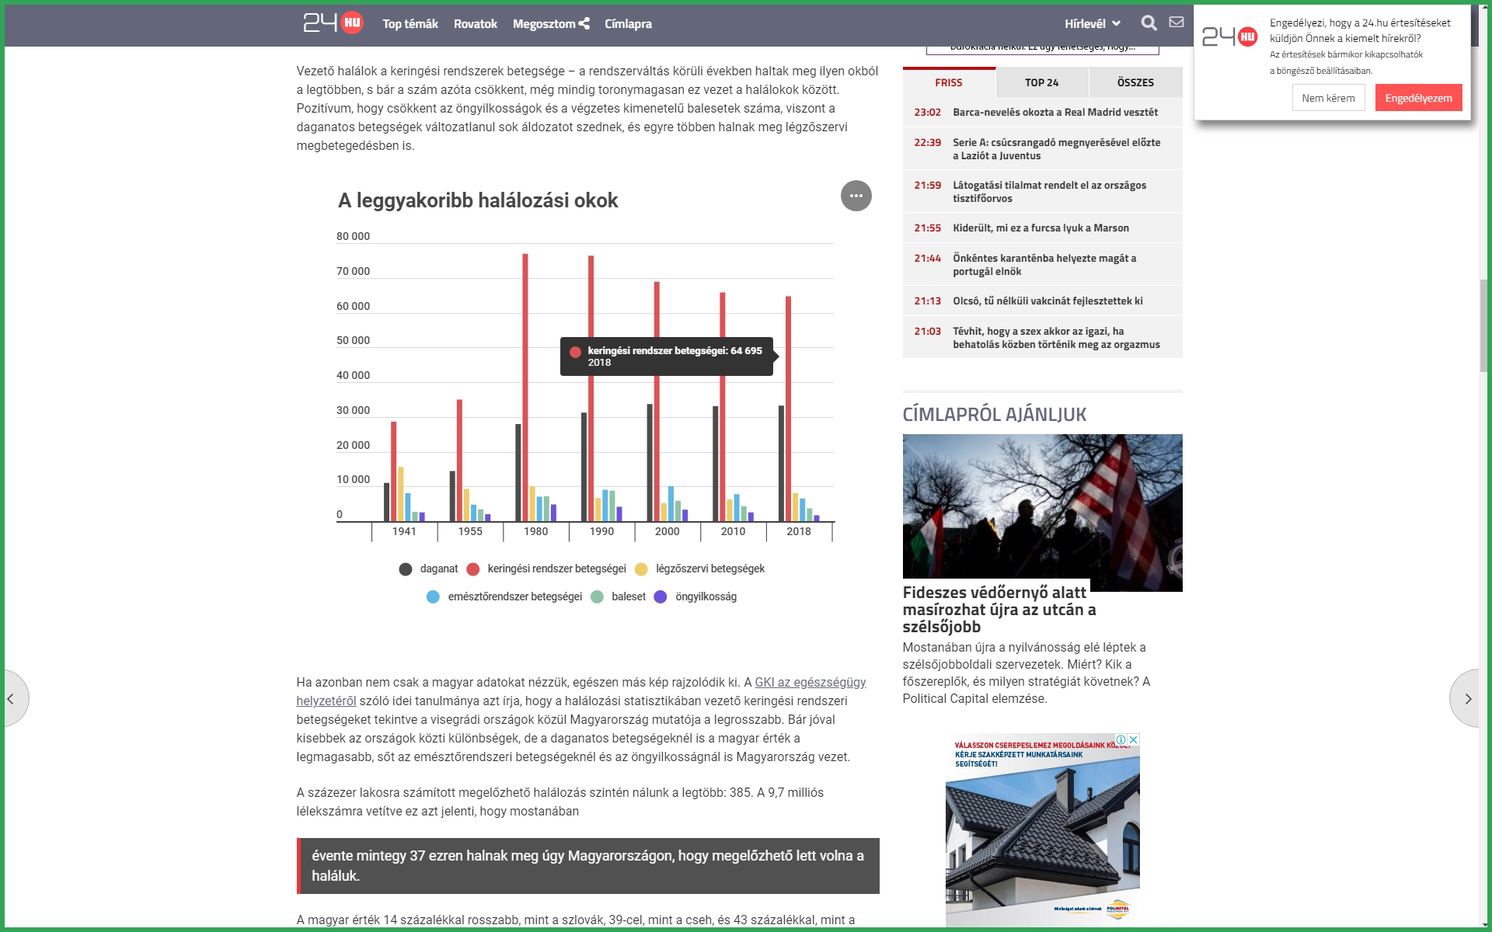Viewport: 1492px width, 932px height.
Task: Go to next article arrow
Action: [1467, 698]
